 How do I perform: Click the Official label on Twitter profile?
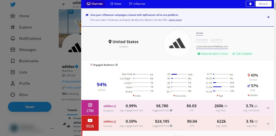click(x=70, y=75)
